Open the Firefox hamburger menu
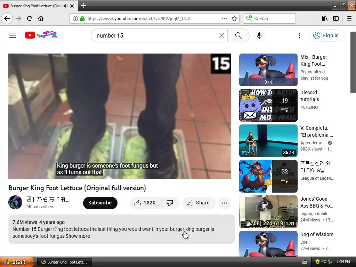The image size is (356, 267). (x=349, y=18)
